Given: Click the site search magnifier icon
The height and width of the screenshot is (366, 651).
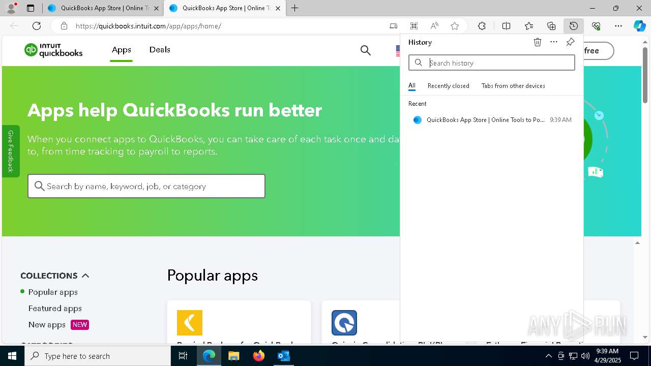Looking at the screenshot, I should pyautogui.click(x=366, y=50).
